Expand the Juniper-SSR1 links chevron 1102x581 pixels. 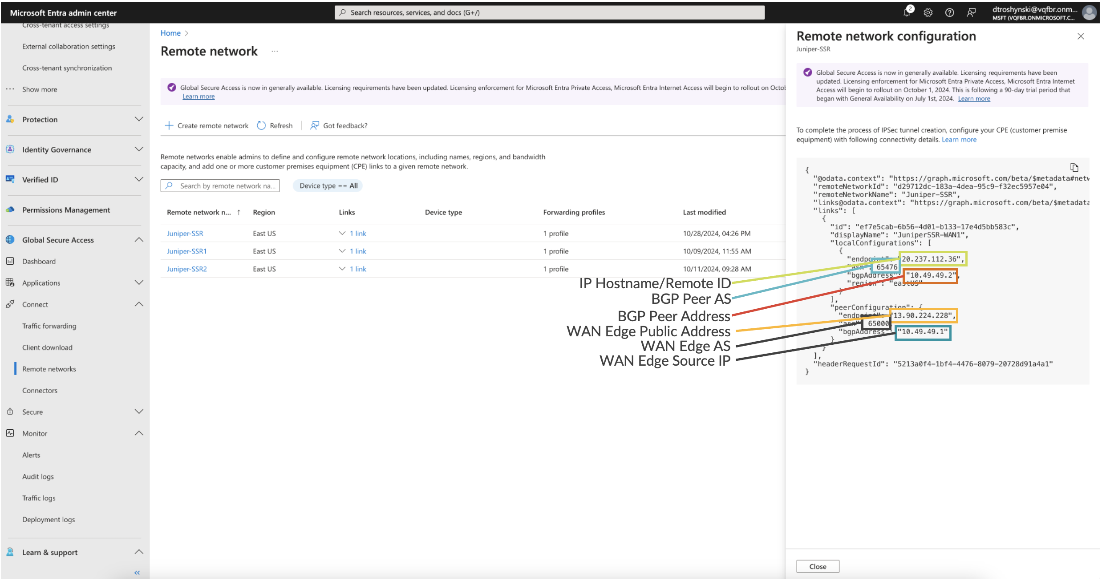click(x=342, y=251)
